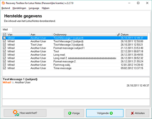
Task: Uncheck the Test Message 2 (subject) row checkbox
Action: 4,41
